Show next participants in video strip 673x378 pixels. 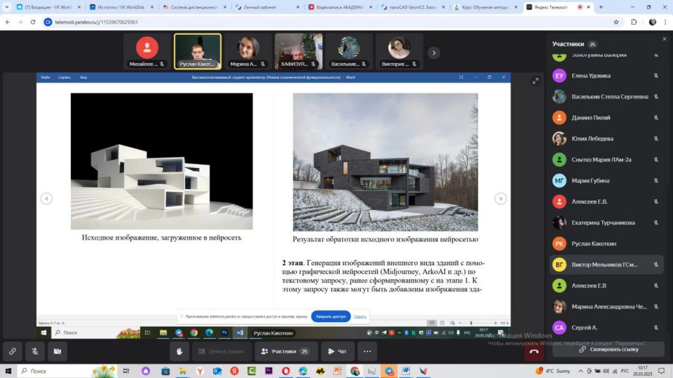pyautogui.click(x=434, y=52)
